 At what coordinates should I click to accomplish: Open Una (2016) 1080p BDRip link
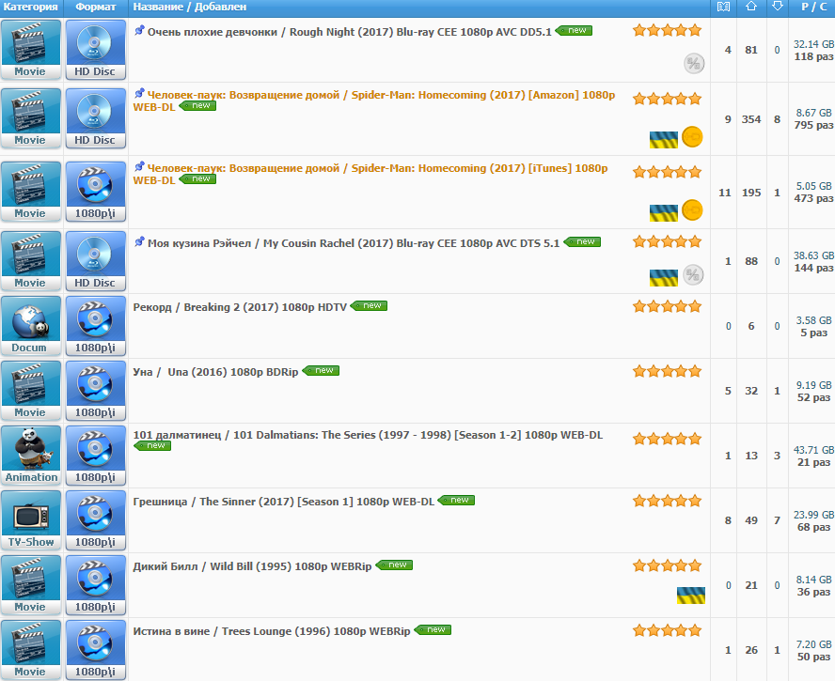(x=215, y=372)
